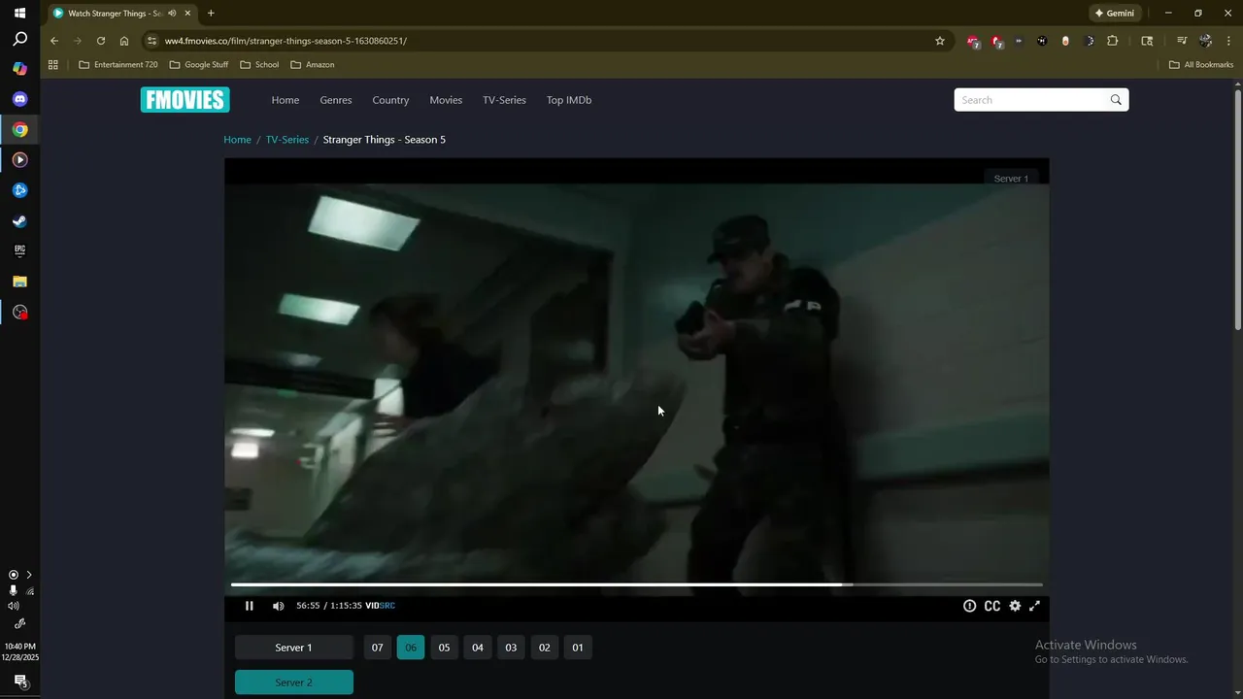Viewport: 1243px width, 699px height.
Task: Switch to Server 2
Action: coord(294,682)
